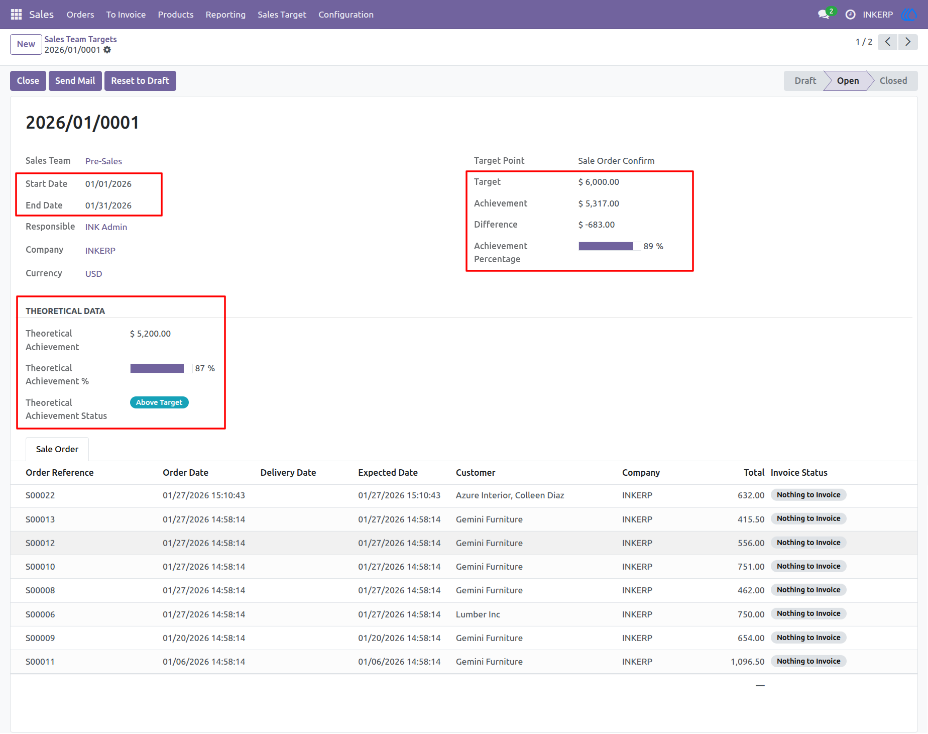This screenshot has width=928, height=734.
Task: Open the Pre-Sales team link
Action: pyautogui.click(x=103, y=161)
